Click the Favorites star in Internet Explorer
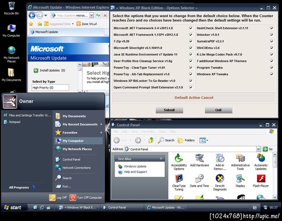The image size is (282, 221). click(31, 24)
